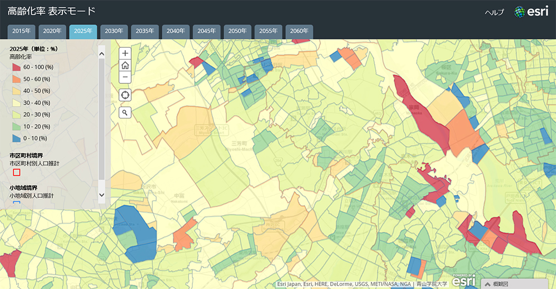
Task: Click the legend scroll up arrow
Action: point(102,54)
